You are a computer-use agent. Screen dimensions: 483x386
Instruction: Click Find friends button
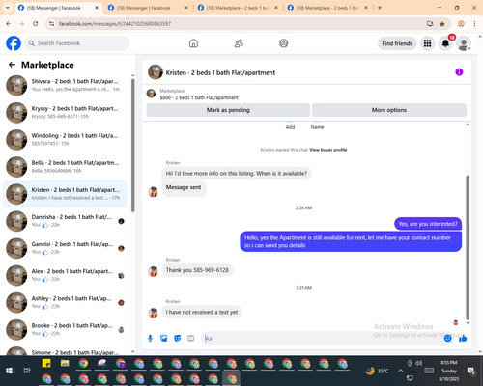point(397,43)
